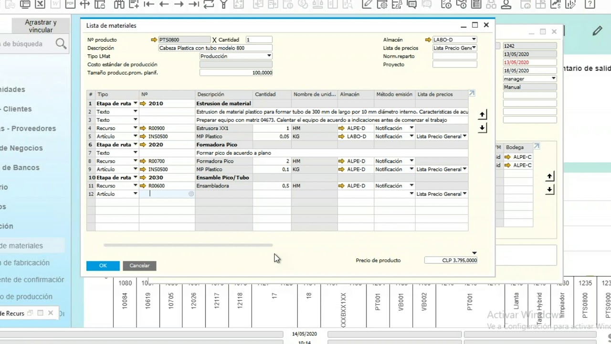Click the Precio de producto CLP 3.795,0000 field
This screenshot has height=344, width=611.
(x=451, y=260)
